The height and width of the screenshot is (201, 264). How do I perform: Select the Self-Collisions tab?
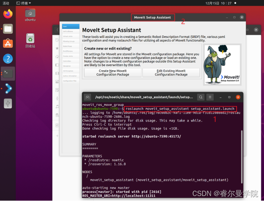click(71, 31)
